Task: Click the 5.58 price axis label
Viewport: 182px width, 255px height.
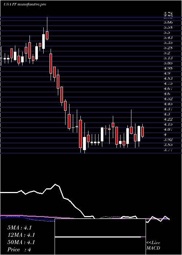Action: (x=168, y=27)
